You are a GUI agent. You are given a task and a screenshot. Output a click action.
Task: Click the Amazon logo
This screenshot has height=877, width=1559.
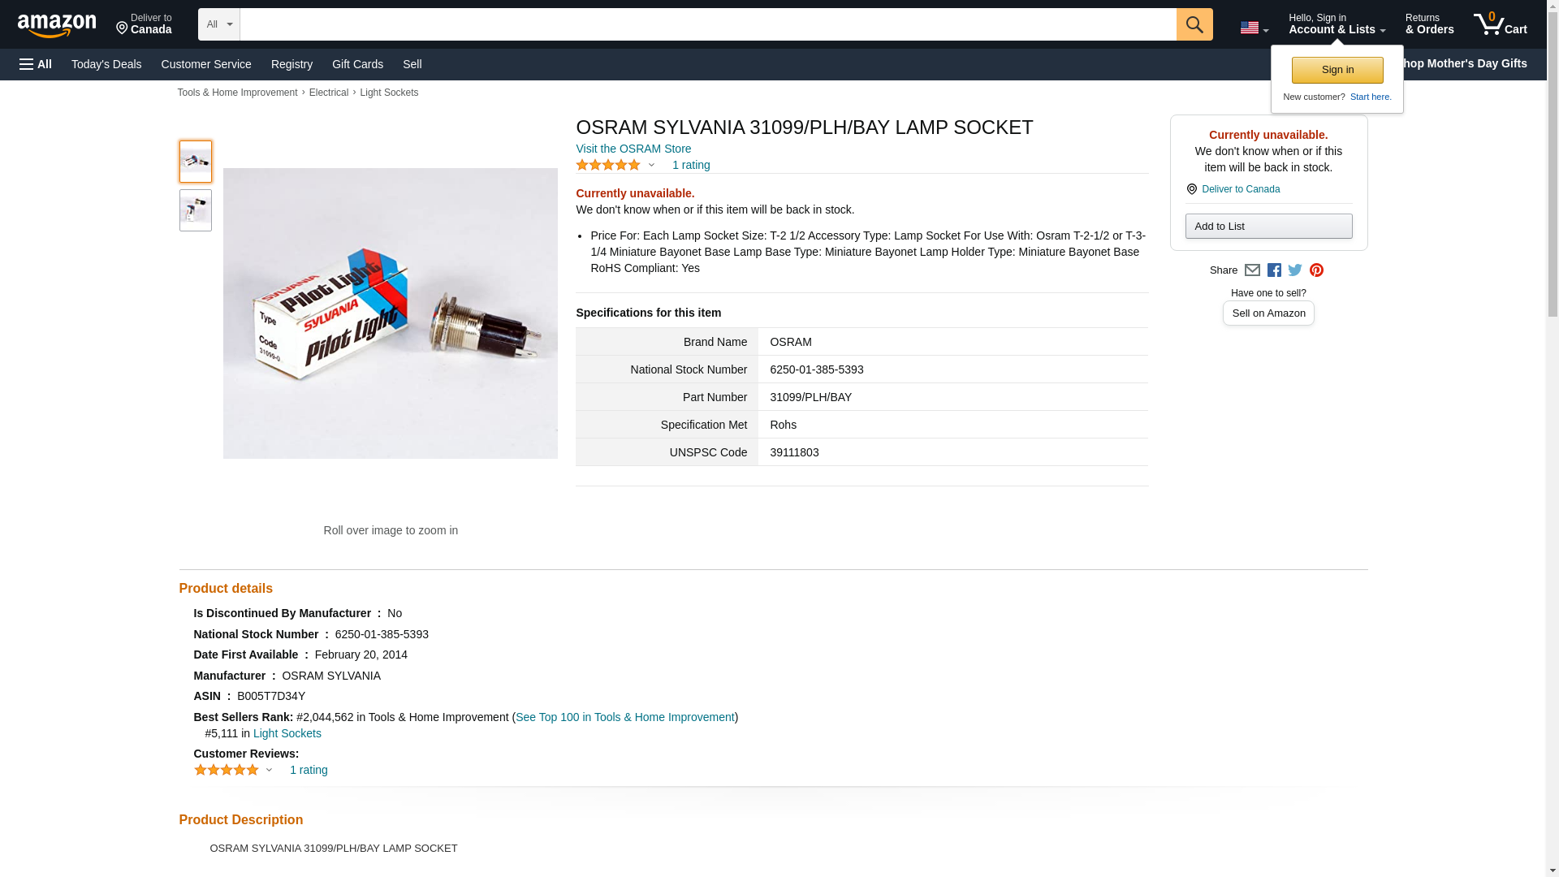(x=57, y=25)
